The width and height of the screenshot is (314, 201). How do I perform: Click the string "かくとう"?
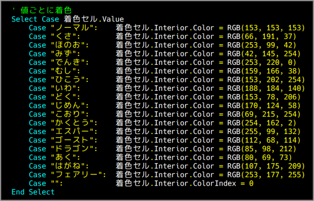(72, 123)
